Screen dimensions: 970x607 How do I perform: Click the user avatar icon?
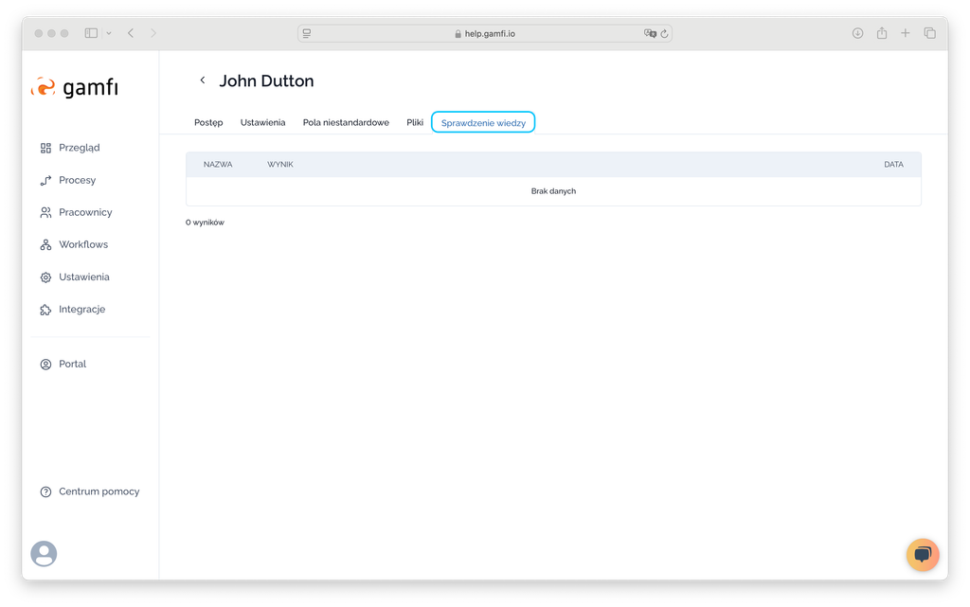click(x=44, y=554)
